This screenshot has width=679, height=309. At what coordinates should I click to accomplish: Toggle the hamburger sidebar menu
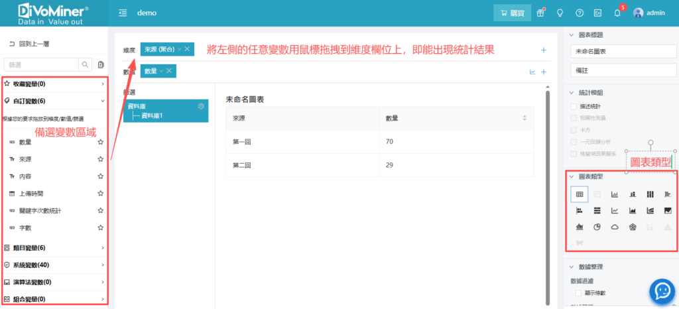point(123,13)
